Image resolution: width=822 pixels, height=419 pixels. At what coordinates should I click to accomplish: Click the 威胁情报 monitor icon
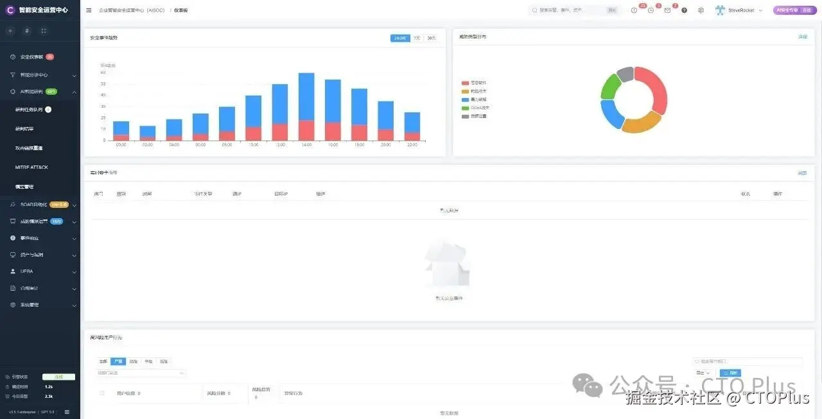point(13,221)
